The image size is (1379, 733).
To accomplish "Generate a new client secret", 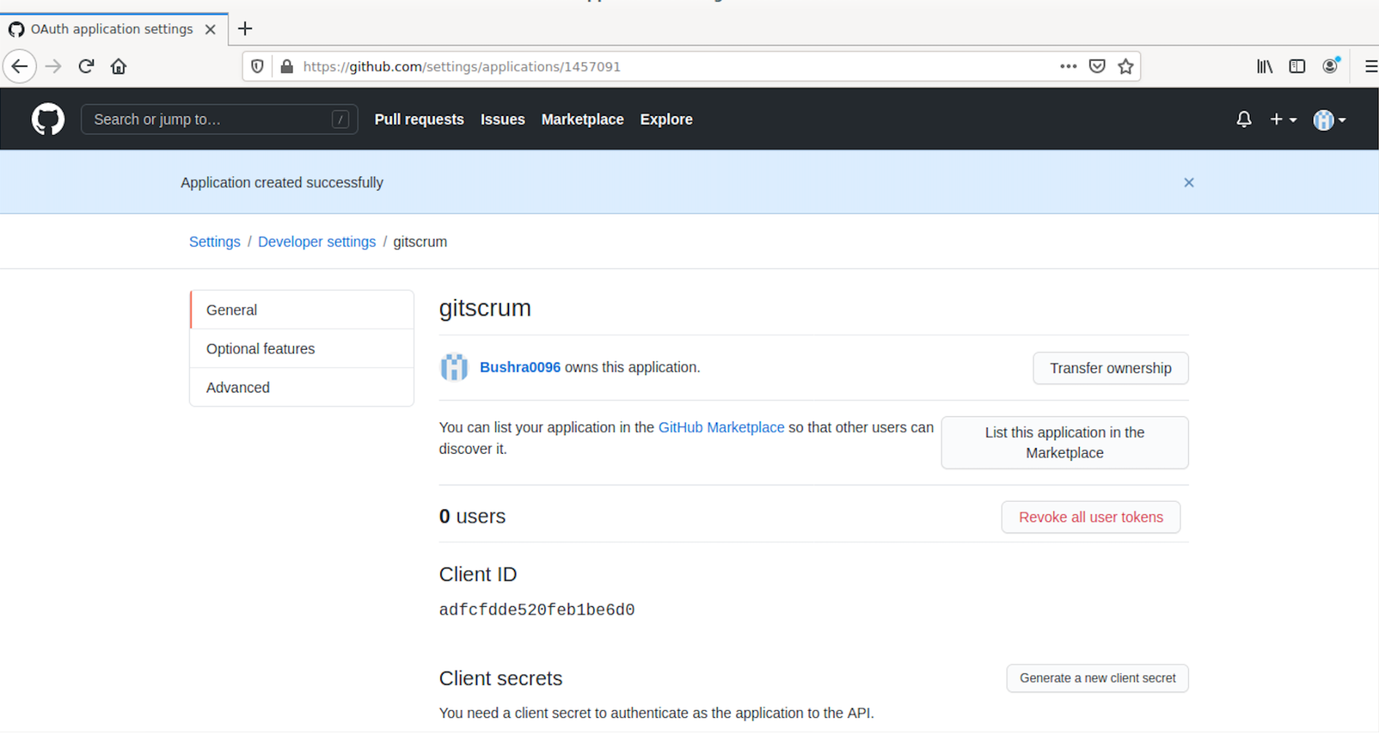I will pos(1097,678).
